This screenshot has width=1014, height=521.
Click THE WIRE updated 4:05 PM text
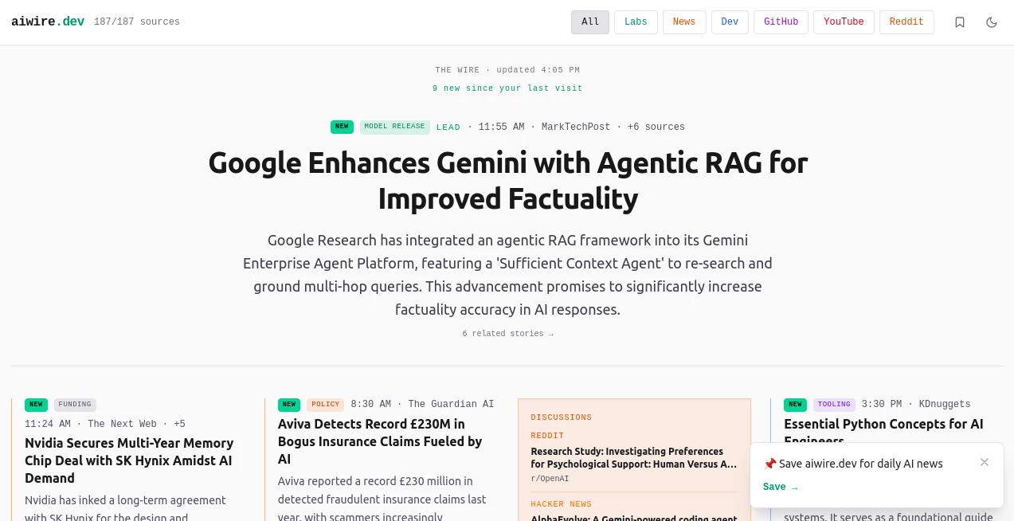tap(507, 70)
